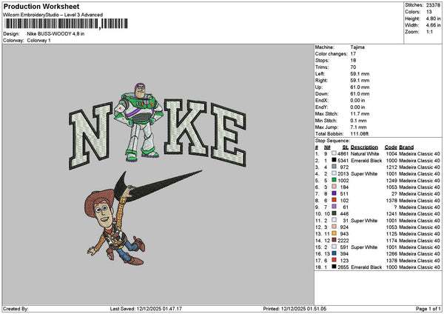The width and height of the screenshot is (444, 314).
Task: Click the design name 'Nike BUSS-WOODY 4,8 in'
Action: [x=55, y=34]
